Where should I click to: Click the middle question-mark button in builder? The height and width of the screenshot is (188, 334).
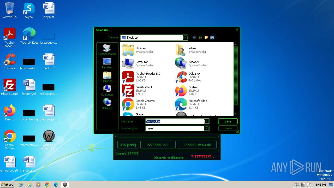(158, 145)
